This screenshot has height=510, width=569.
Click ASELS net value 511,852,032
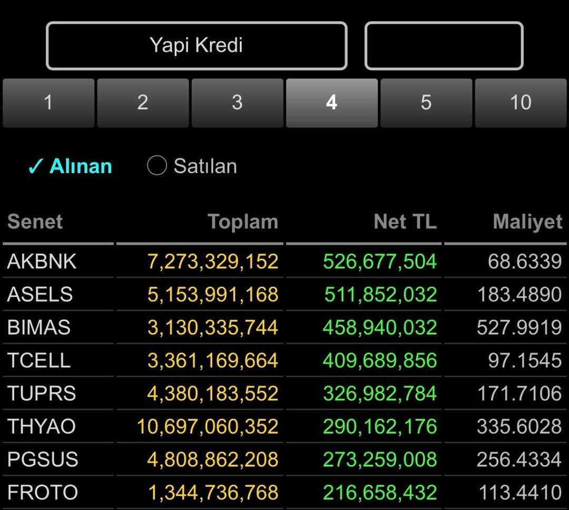[380, 295]
